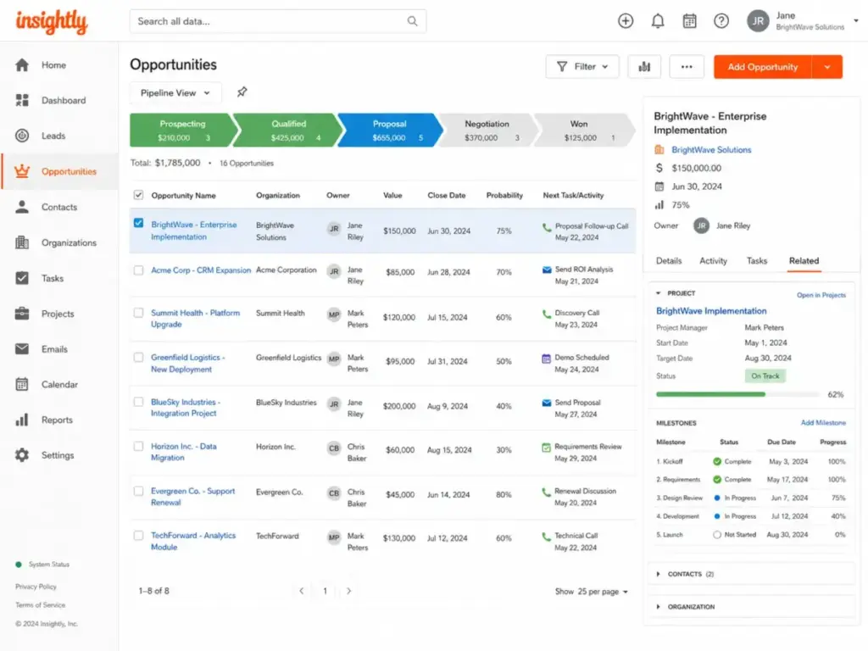This screenshot has height=651, width=868.
Task: Click the JR user avatar
Action: tap(758, 21)
